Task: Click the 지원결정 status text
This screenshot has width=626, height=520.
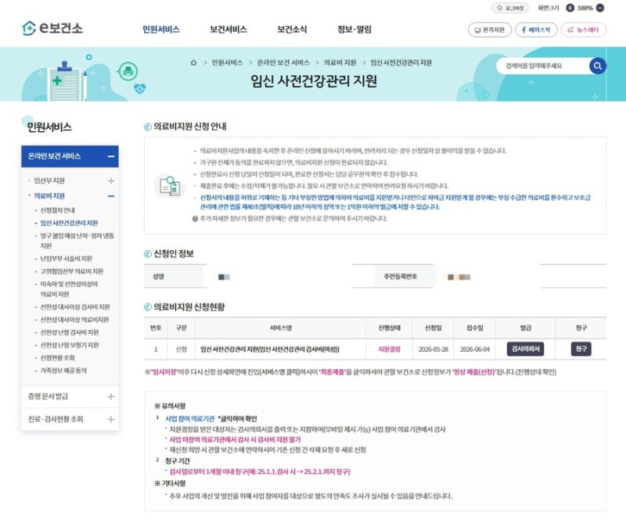Action: (x=389, y=350)
